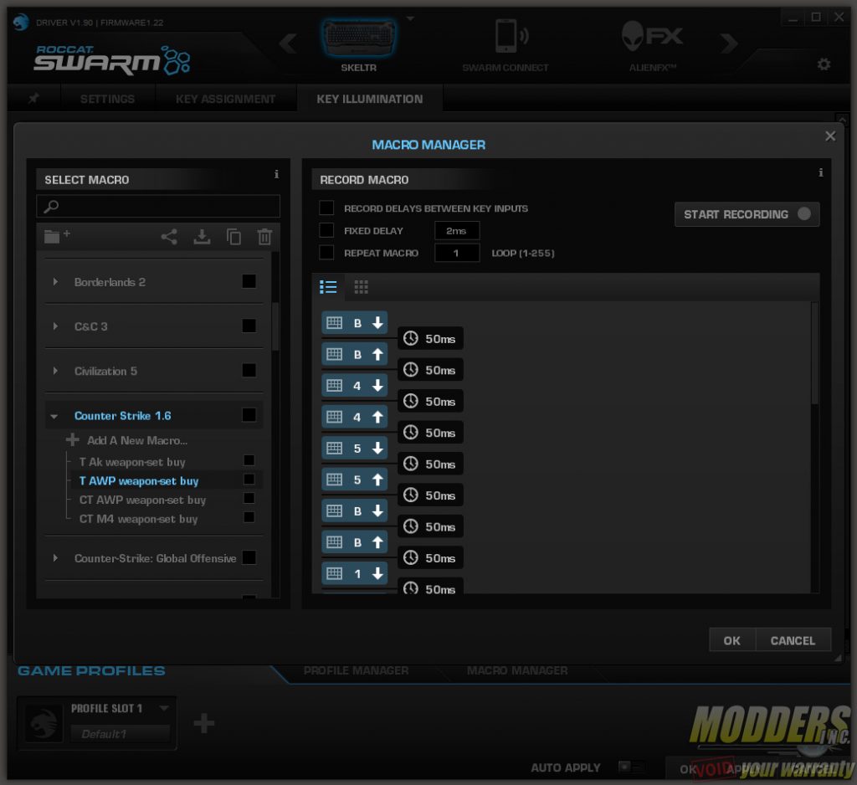The image size is (857, 785).
Task: Select the 4 key-up macro step
Action: point(355,417)
